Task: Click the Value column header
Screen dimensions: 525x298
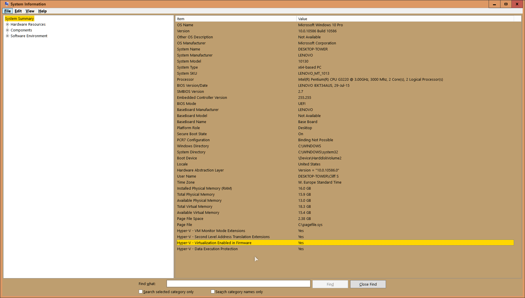Action: [405, 19]
